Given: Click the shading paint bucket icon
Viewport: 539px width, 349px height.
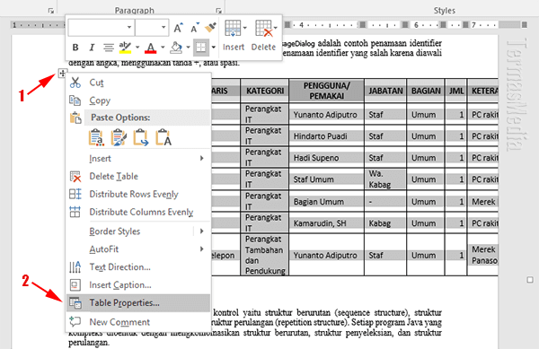Looking at the screenshot, I should [x=176, y=48].
